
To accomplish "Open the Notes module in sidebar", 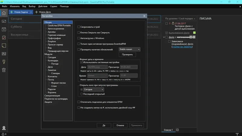I will (x=4, y=46).
